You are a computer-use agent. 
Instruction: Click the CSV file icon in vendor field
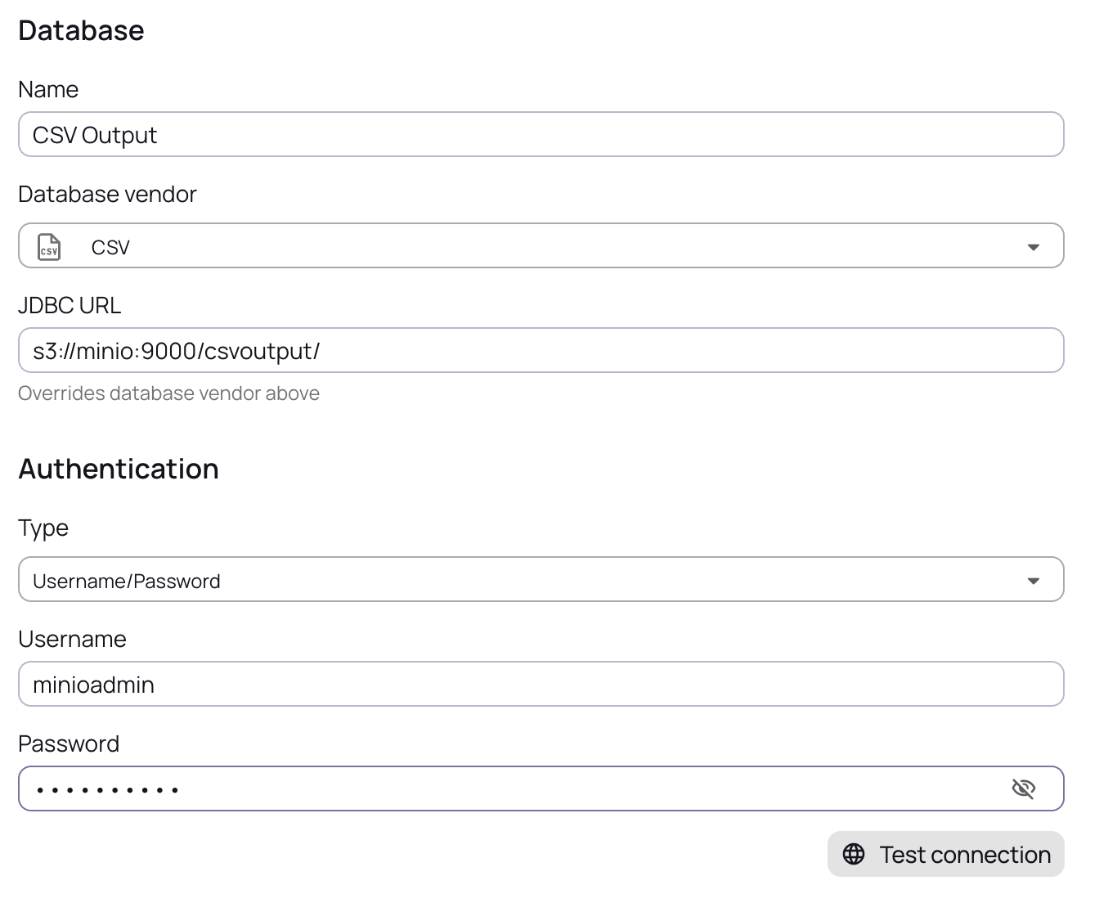click(x=49, y=247)
